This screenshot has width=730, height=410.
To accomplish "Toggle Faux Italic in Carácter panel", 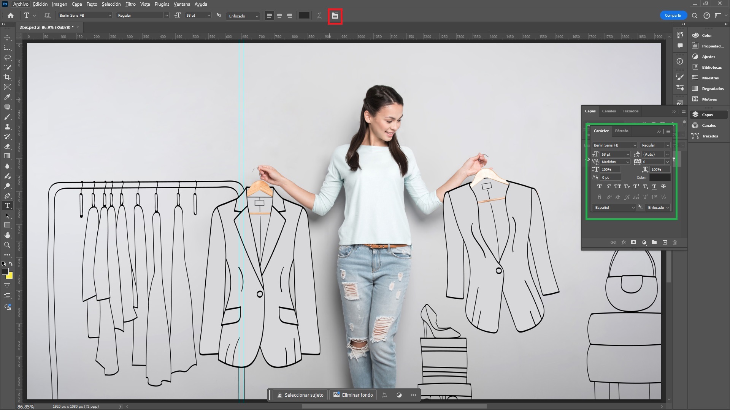I will click(x=608, y=186).
